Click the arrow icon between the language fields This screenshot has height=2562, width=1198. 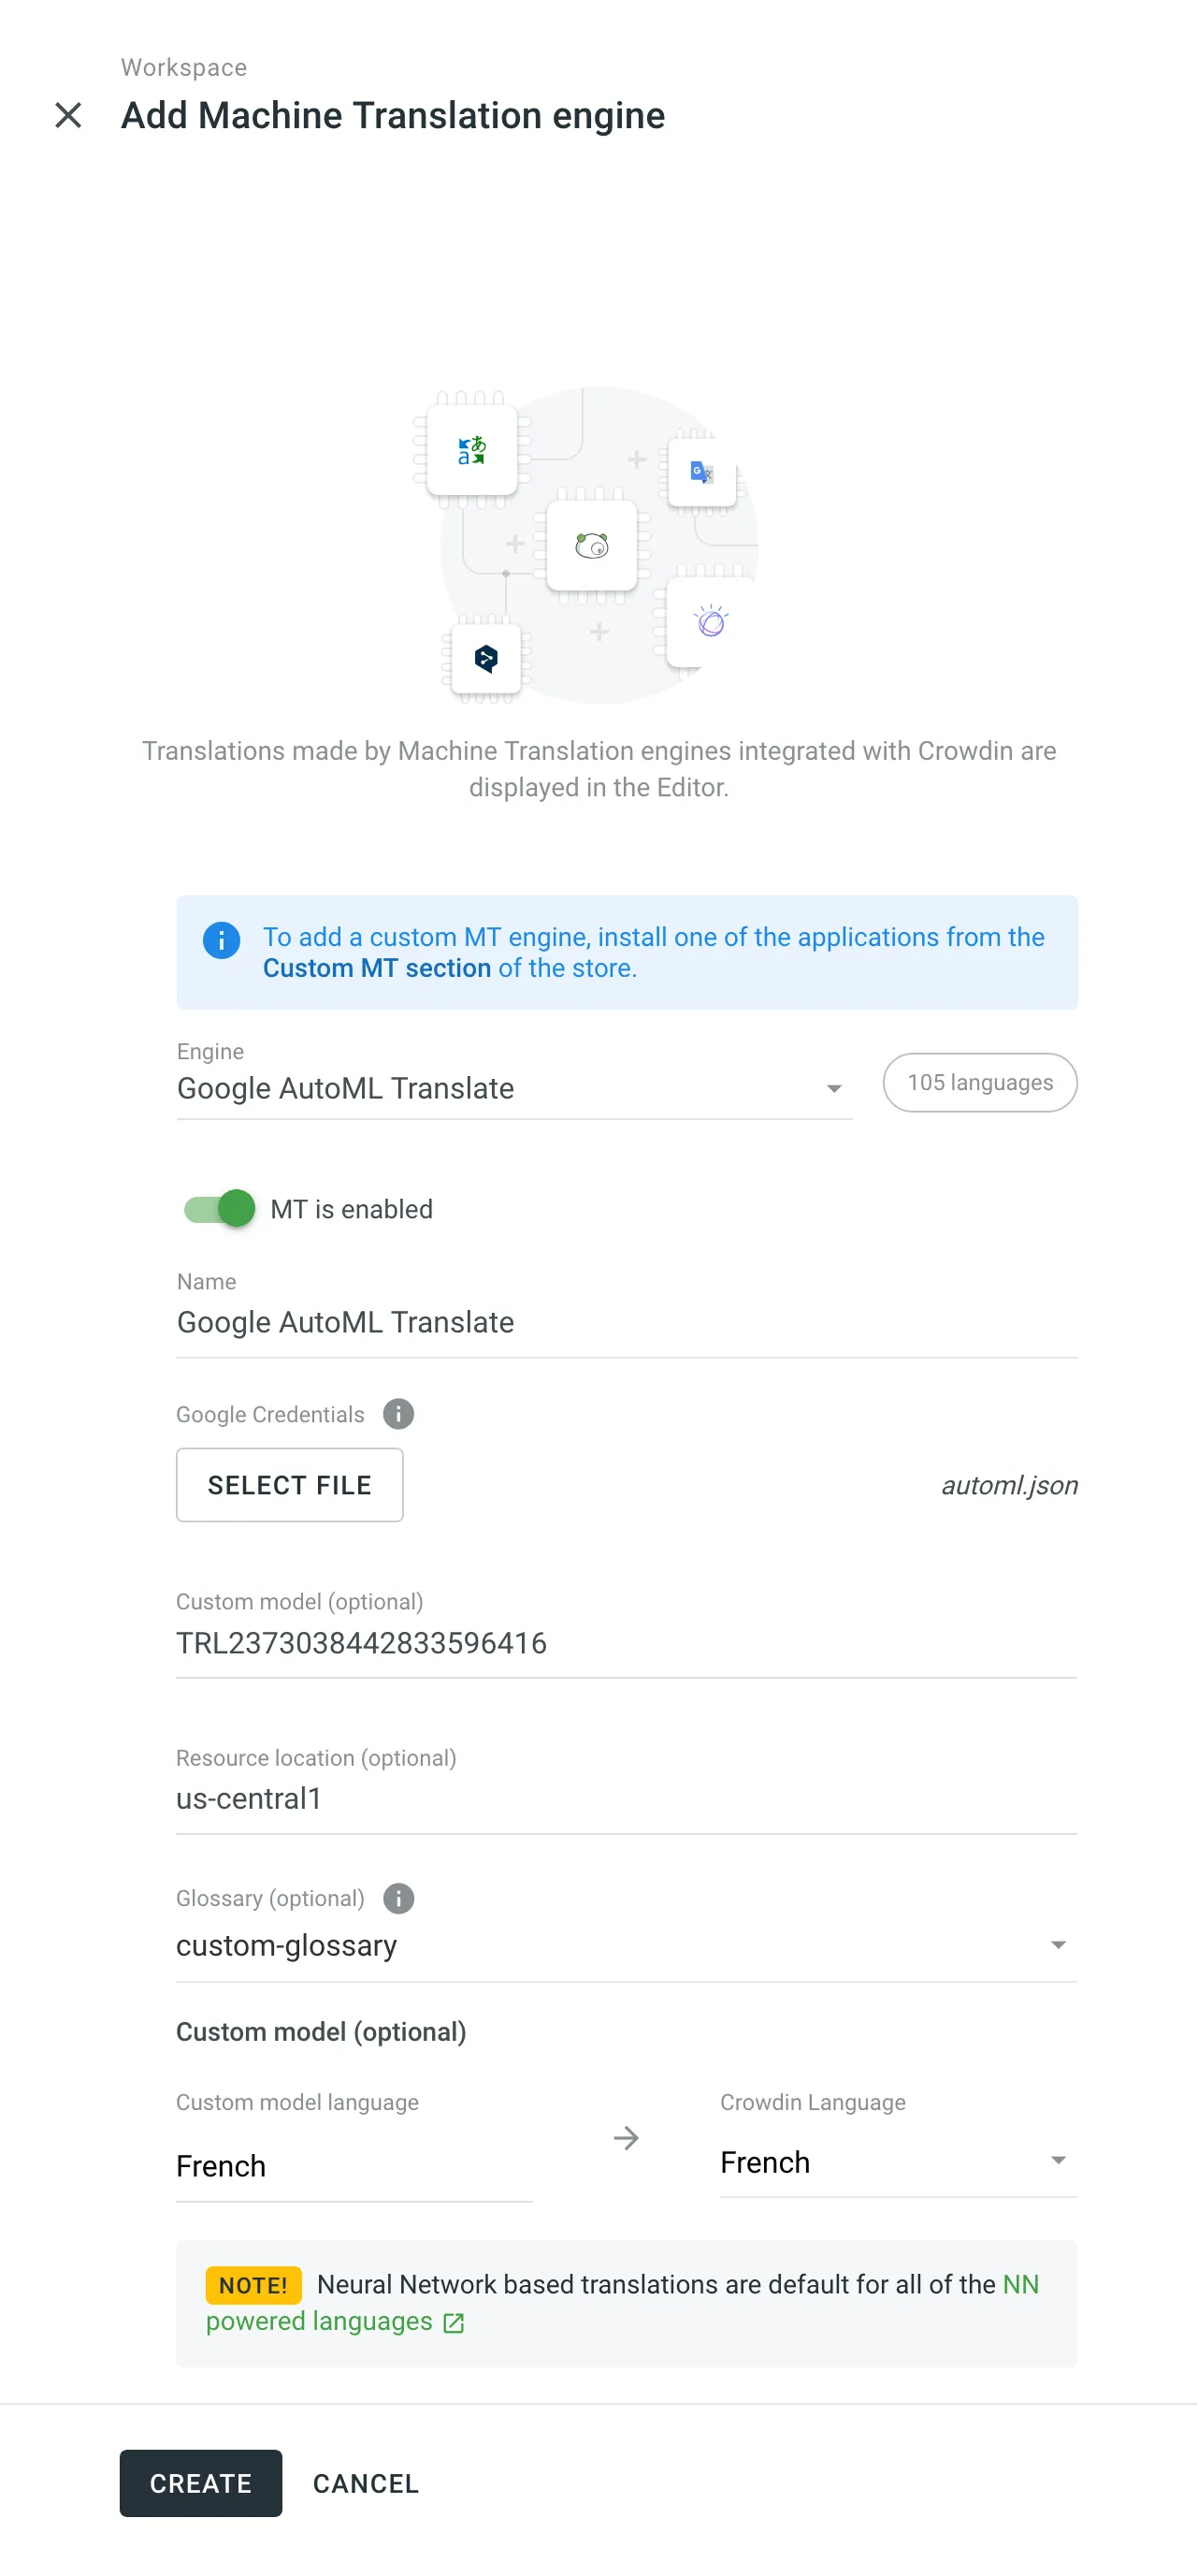coord(627,2137)
